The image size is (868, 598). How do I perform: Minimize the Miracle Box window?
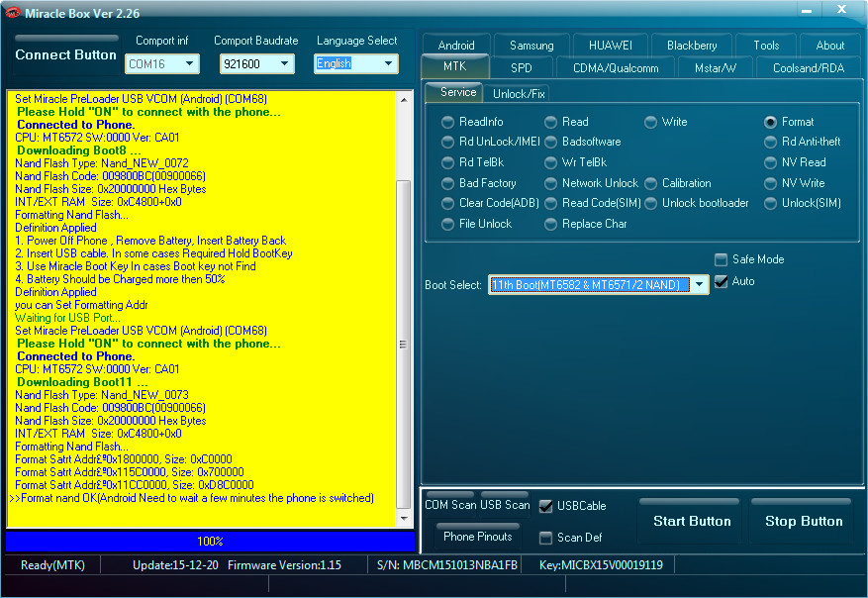coord(807,10)
